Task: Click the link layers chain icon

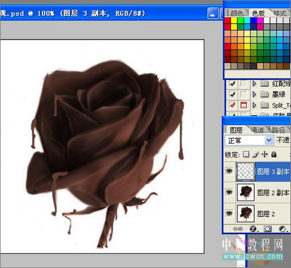Action: coord(237,229)
